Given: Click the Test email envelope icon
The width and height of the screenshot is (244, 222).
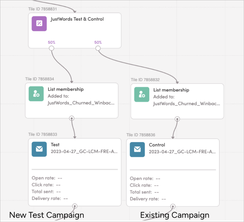Looking at the screenshot, I should 39,149.
